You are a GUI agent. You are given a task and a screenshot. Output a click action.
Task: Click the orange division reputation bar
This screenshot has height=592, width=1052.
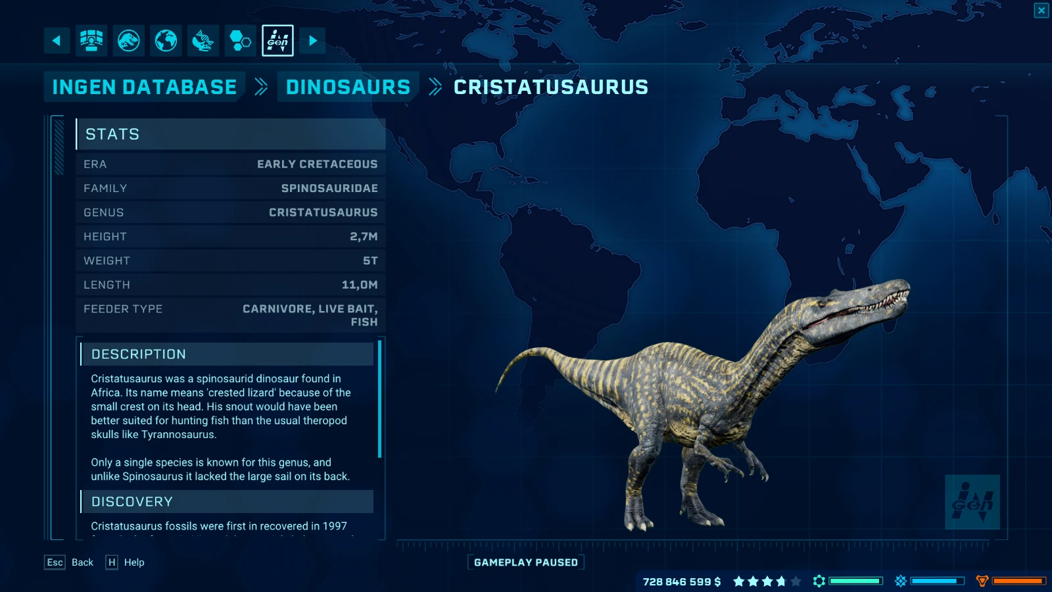pos(1018,581)
